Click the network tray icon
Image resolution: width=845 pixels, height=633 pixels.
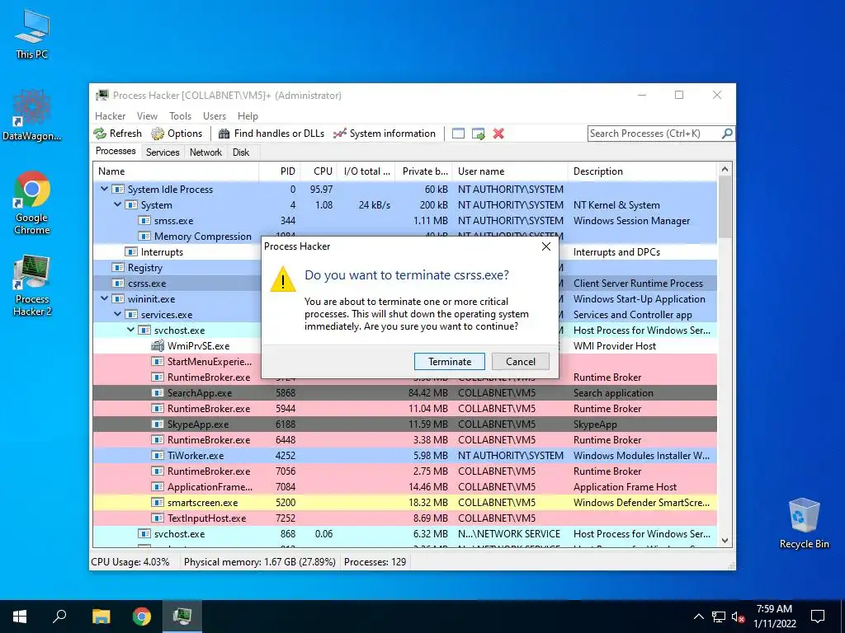(x=719, y=617)
